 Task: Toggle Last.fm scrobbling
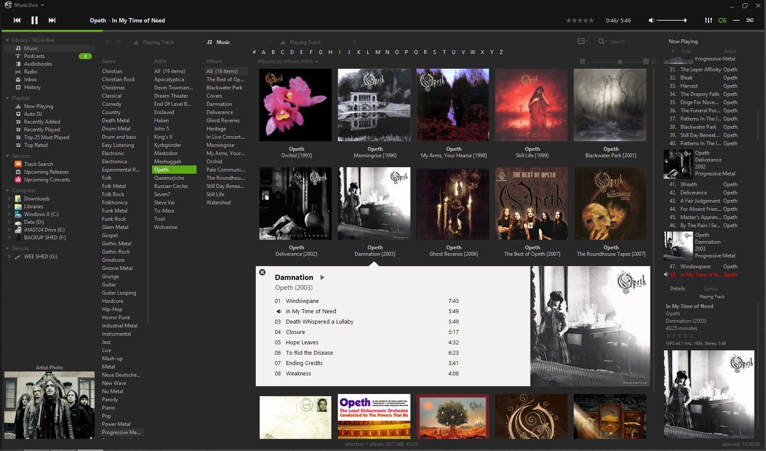click(x=722, y=20)
